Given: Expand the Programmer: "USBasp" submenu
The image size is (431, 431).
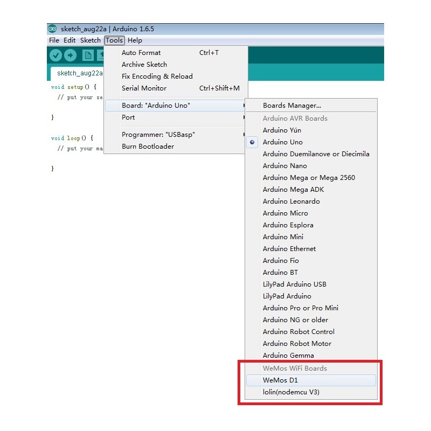Looking at the screenshot, I should point(176,135).
